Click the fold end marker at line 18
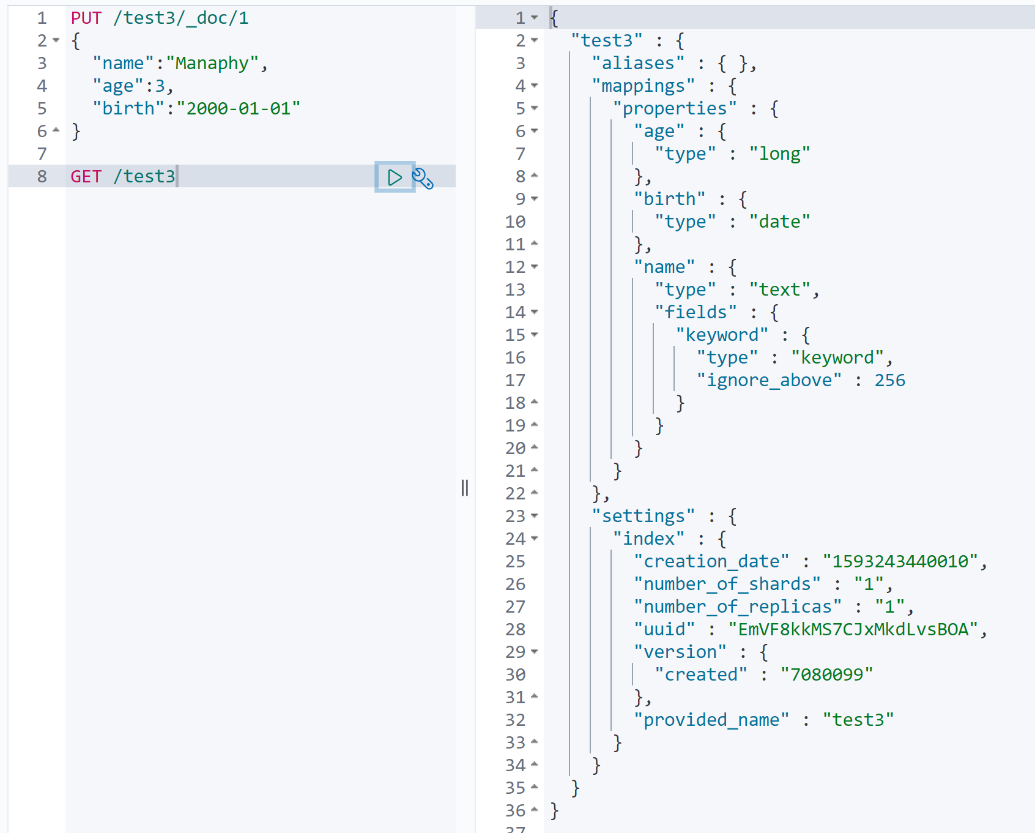This screenshot has height=833, width=1035. tap(535, 402)
